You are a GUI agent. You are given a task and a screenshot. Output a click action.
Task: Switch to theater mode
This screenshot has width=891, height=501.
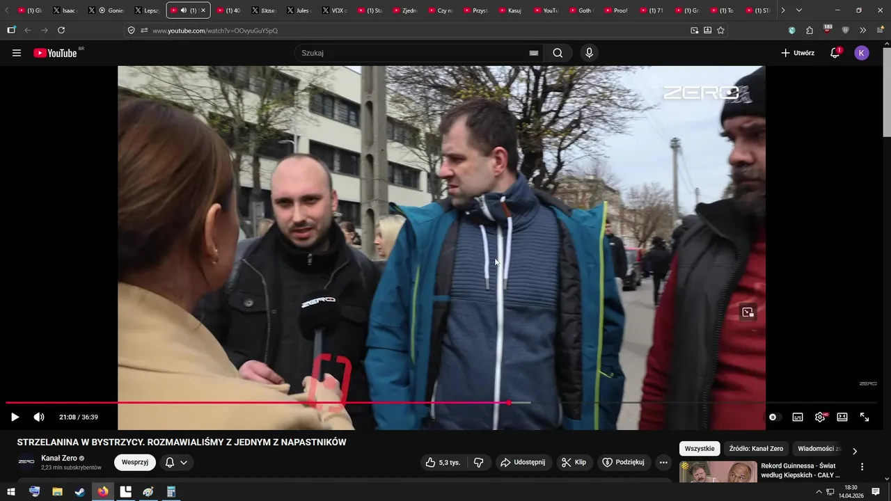[x=842, y=417]
